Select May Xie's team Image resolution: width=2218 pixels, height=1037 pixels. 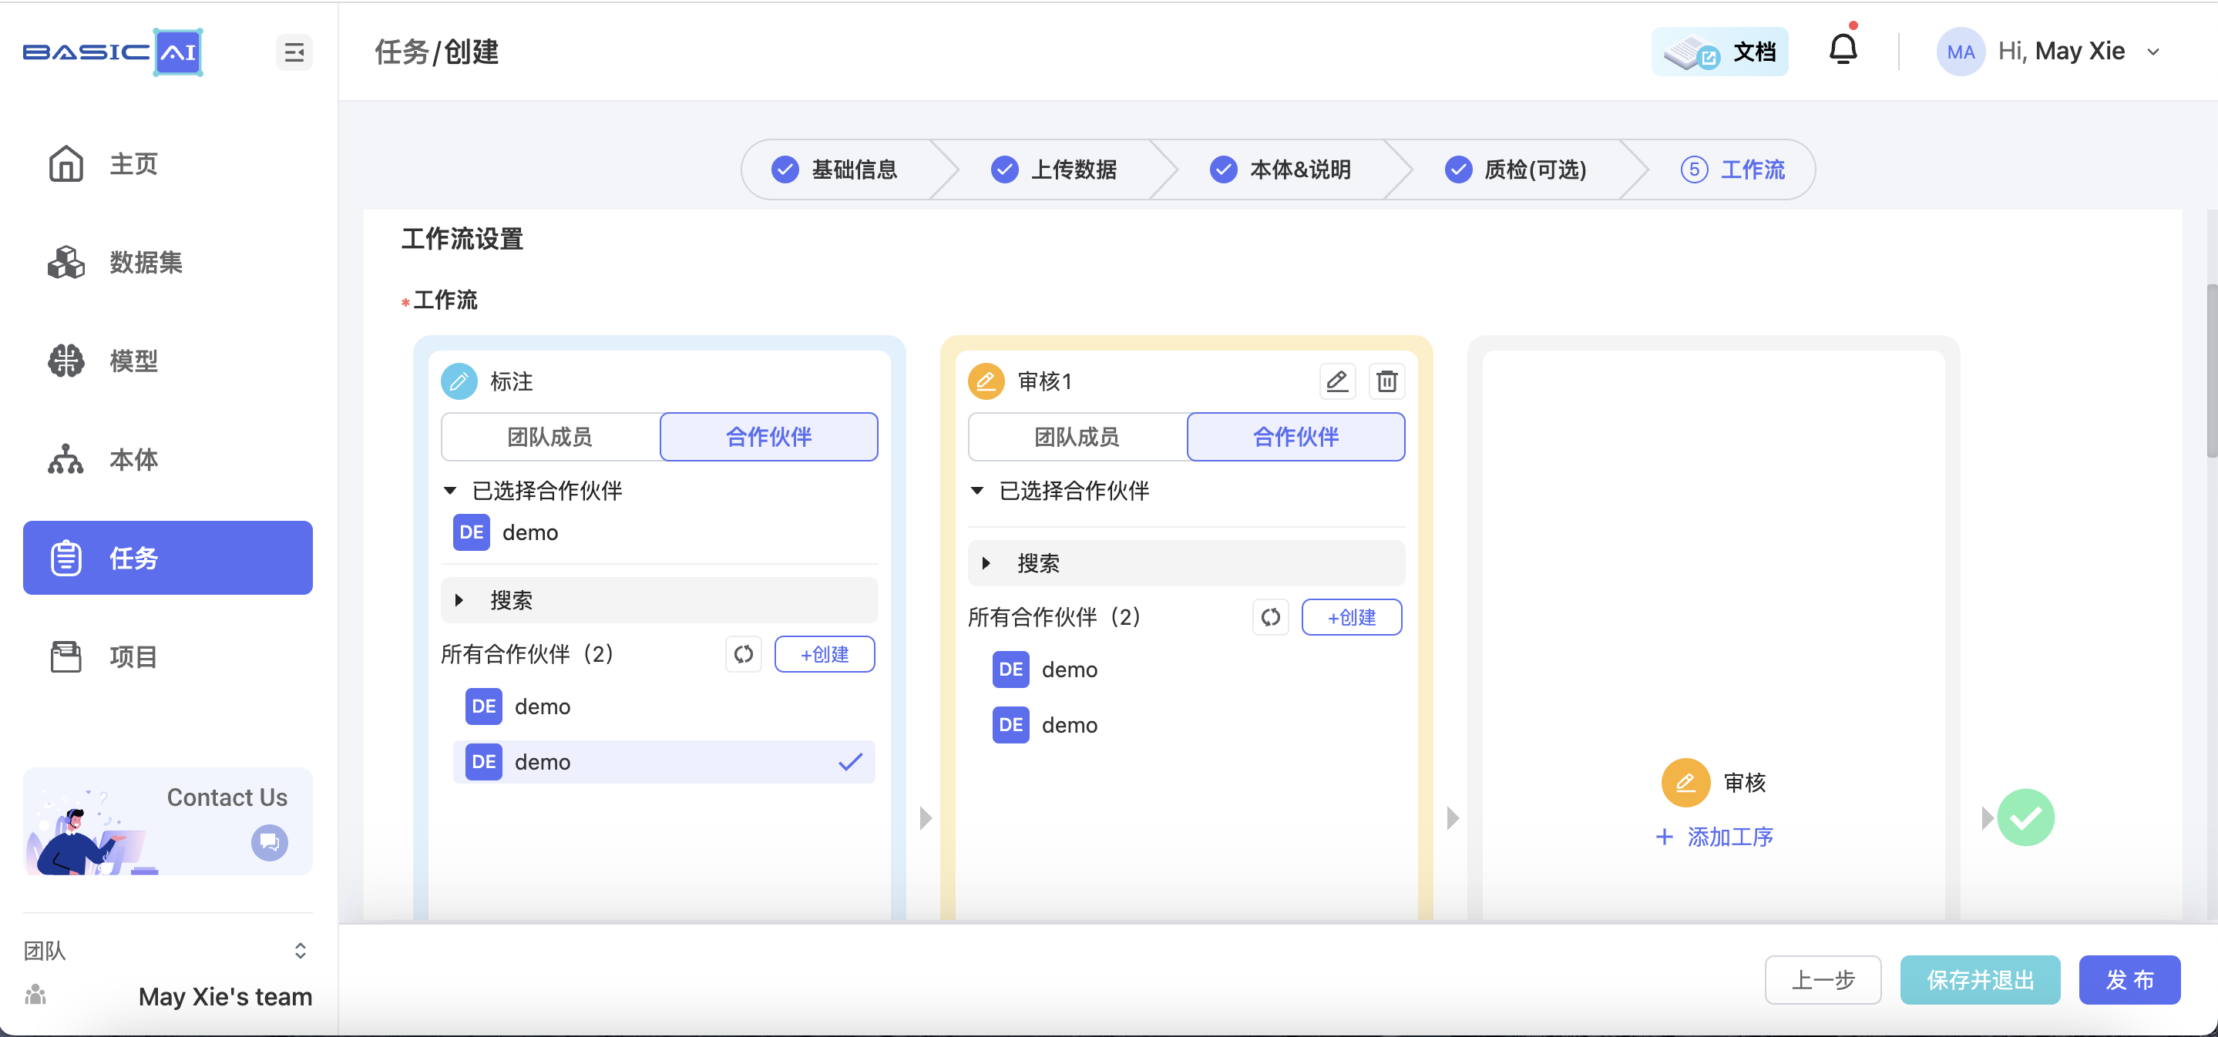226,997
